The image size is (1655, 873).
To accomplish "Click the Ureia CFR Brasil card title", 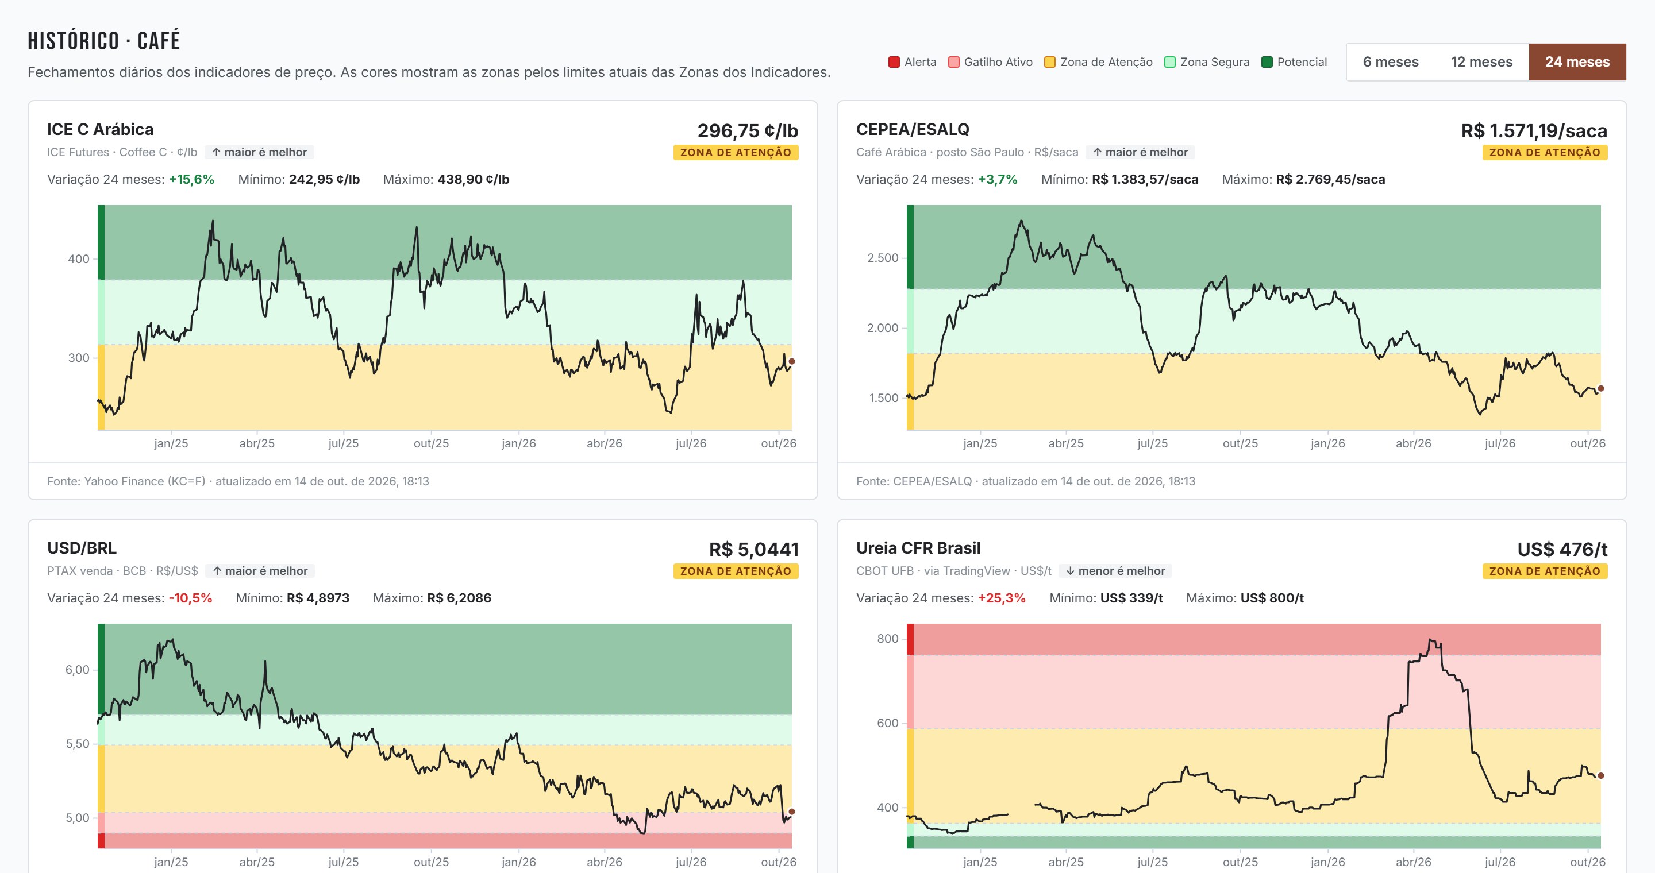I will click(x=918, y=547).
